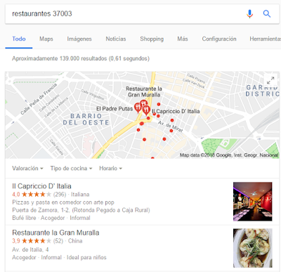281x272 pixels.
Task: Expand the map to full view
Action: point(270,80)
